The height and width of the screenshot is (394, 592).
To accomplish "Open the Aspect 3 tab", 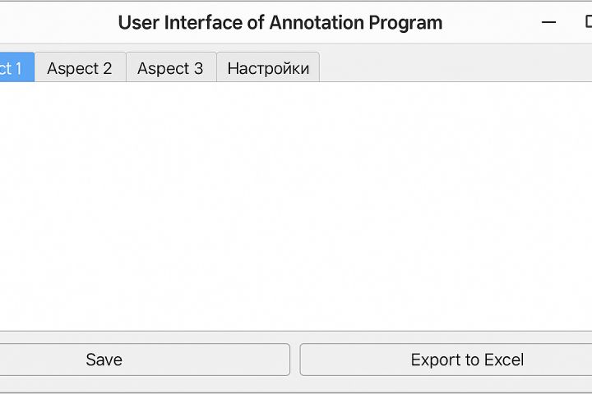I will coord(170,68).
